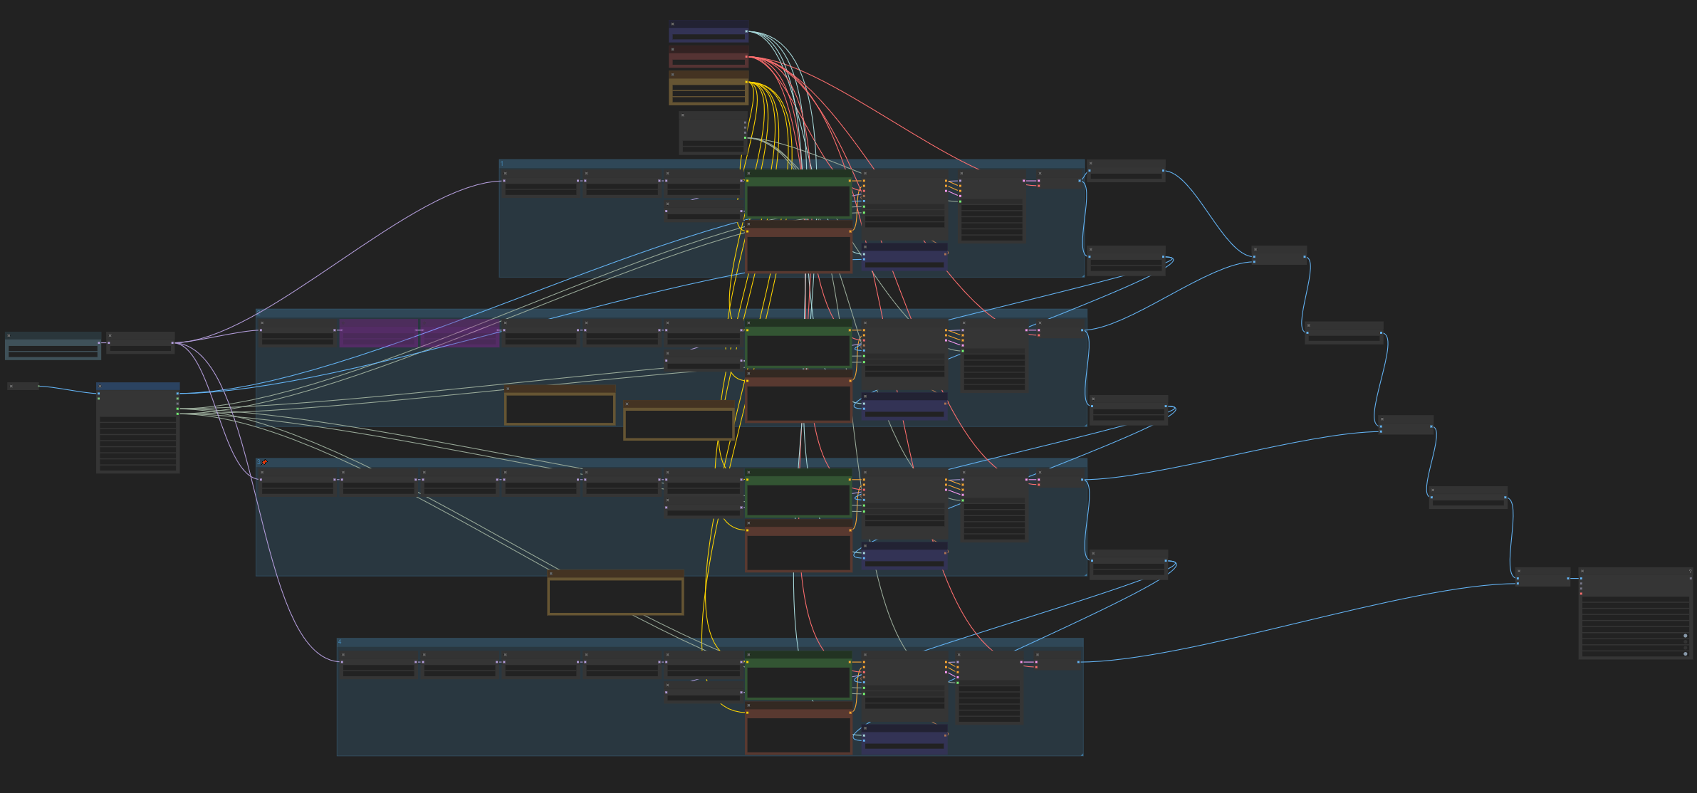1697x793 pixels.
Task: Click the green-bordered text area in group 1
Action: [x=798, y=201]
